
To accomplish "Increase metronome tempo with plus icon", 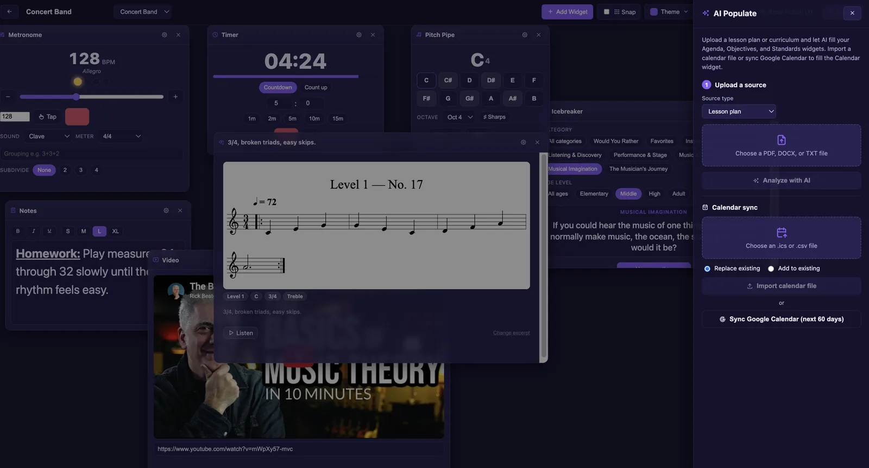I will click(x=175, y=97).
